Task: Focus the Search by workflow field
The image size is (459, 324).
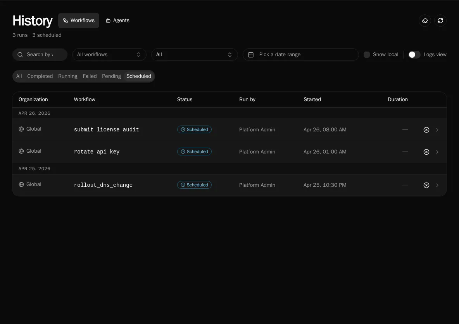Action: (40, 55)
